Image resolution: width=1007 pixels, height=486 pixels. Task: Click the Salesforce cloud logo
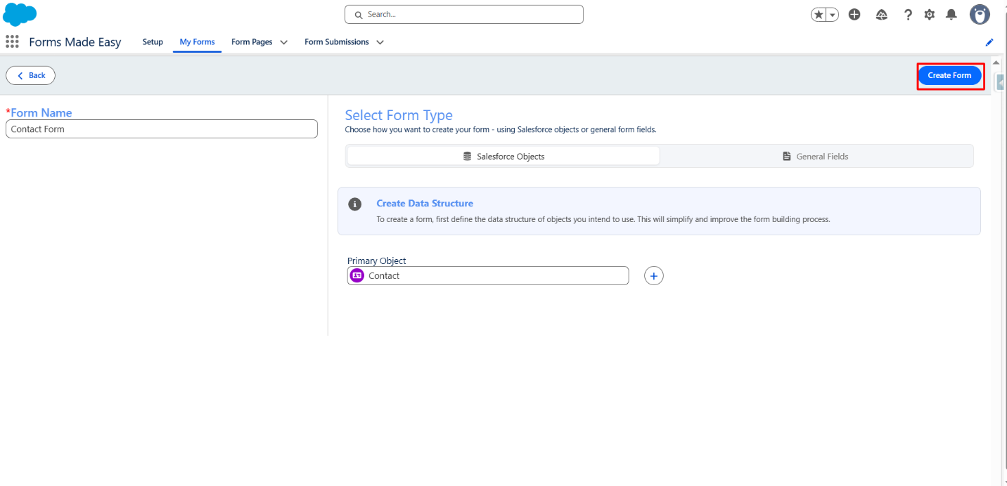point(20,14)
